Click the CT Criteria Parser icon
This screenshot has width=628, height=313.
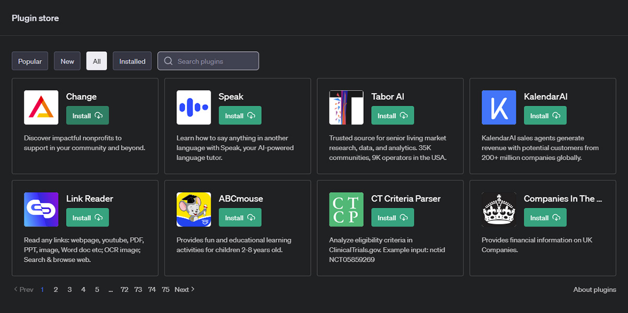[346, 209]
